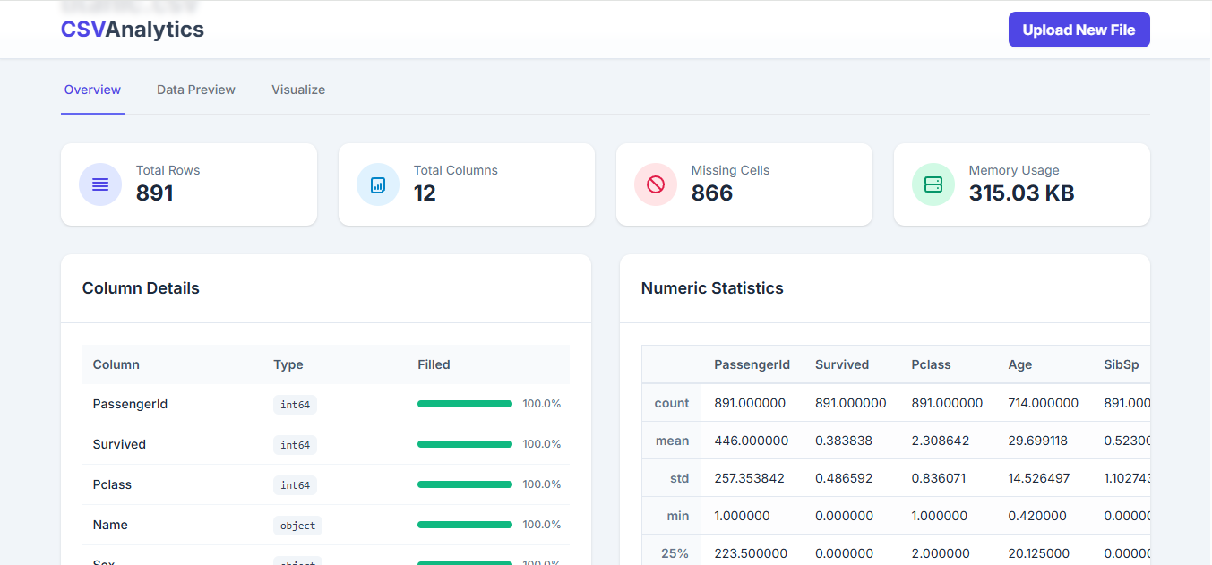Click the Pclass filled progress bar
Image resolution: width=1212 pixels, height=565 pixels.
pyautogui.click(x=465, y=484)
